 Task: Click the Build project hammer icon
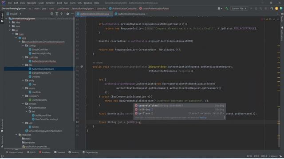[x=227, y=8]
